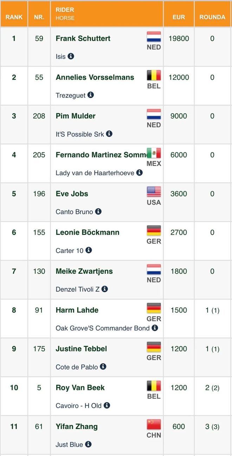Image resolution: width=232 pixels, height=456 pixels.
Task: Click the Netherlands flag for Pim Mulder
Action: (154, 115)
